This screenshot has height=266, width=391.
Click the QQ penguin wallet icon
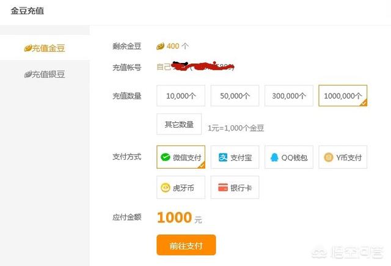tap(274, 157)
